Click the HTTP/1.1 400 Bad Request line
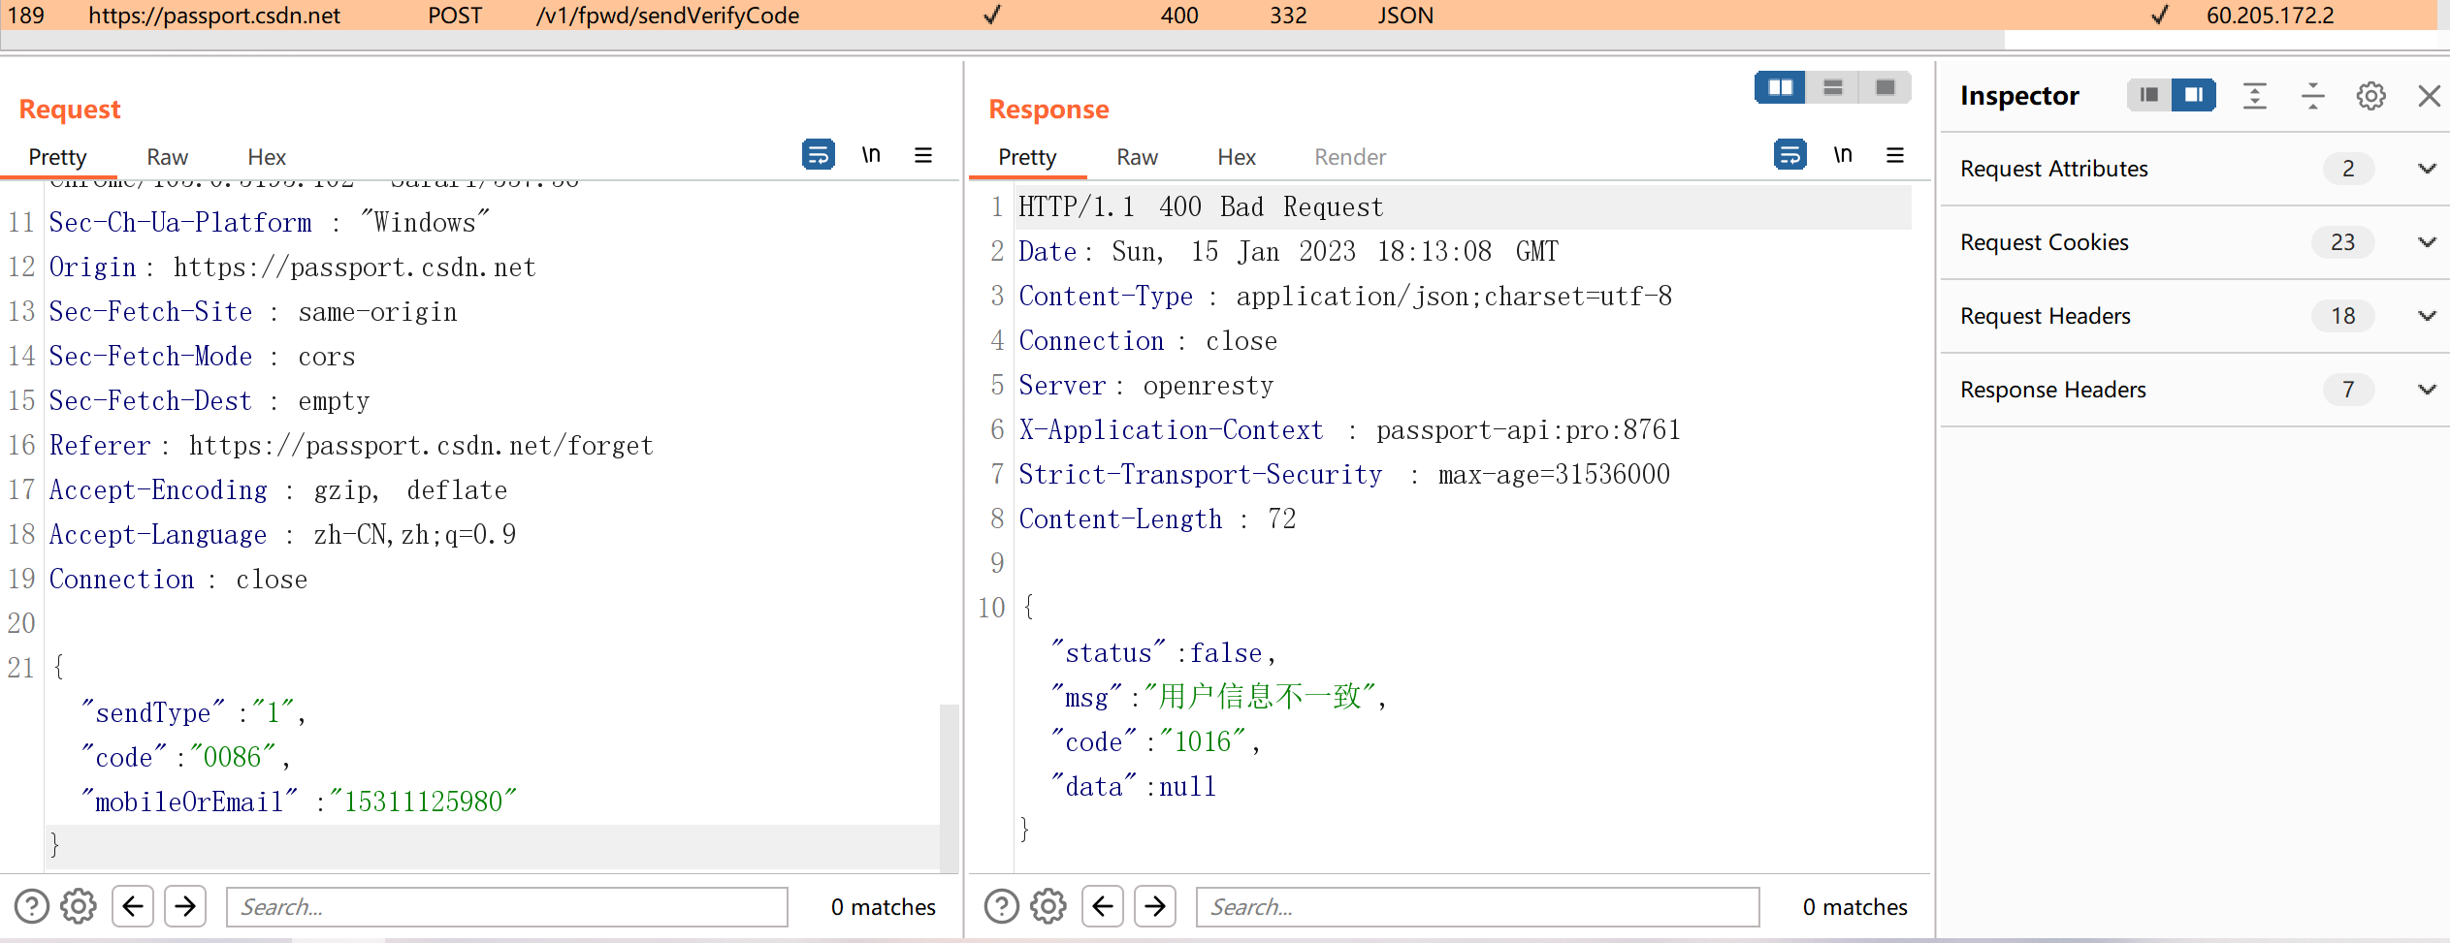This screenshot has width=2450, height=943. click(x=1201, y=207)
